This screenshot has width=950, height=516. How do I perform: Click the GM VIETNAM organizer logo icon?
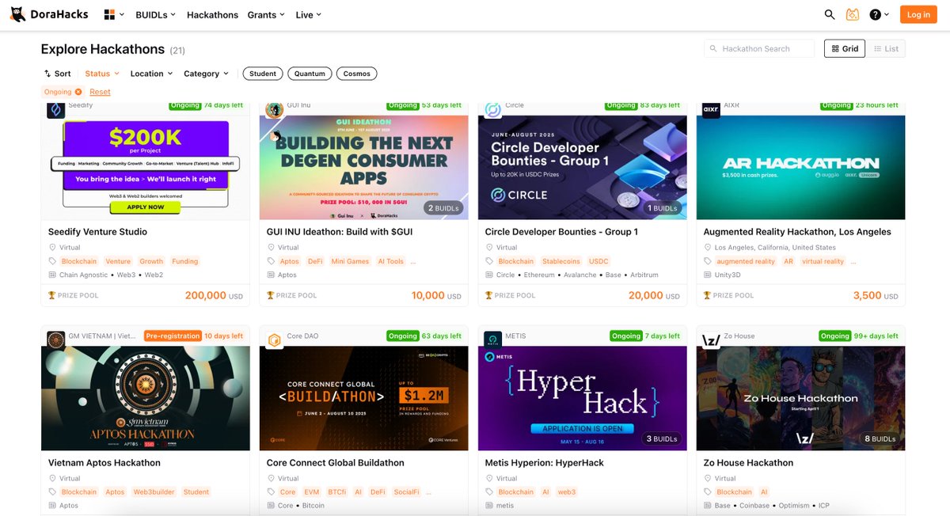point(55,340)
